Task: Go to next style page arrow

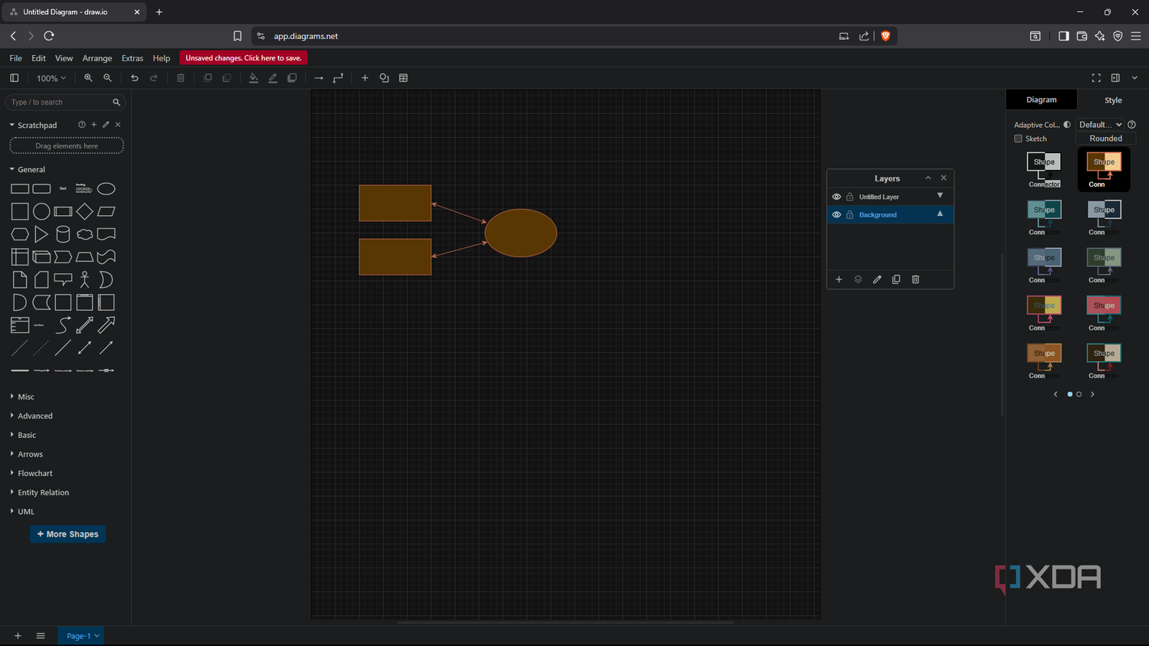Action: pyautogui.click(x=1092, y=394)
